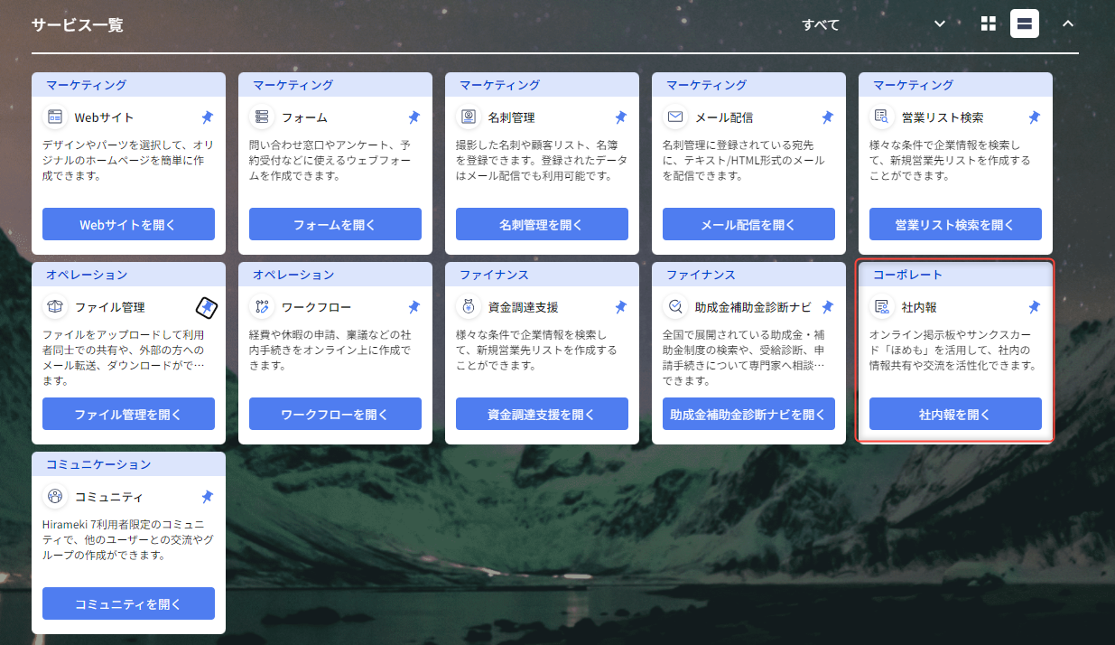Click the 資金調達支援を開く button
Viewport: 1115px width, 645px height.
tap(542, 415)
